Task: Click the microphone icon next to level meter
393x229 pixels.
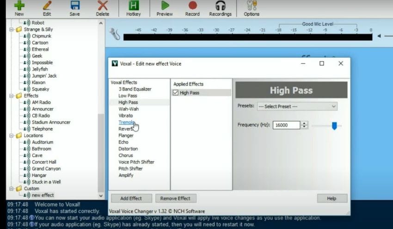Action: pos(115,34)
